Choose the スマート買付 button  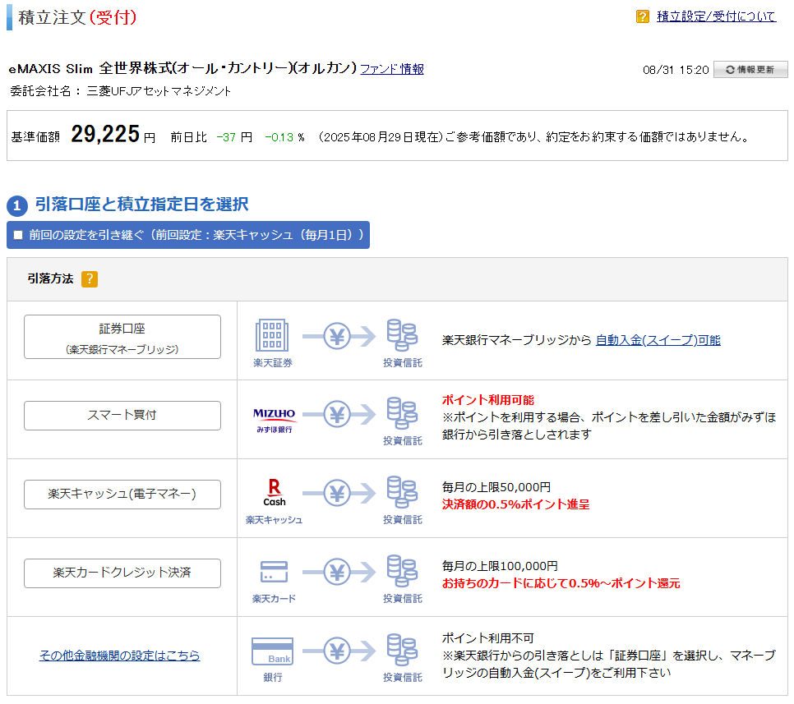coord(122,416)
